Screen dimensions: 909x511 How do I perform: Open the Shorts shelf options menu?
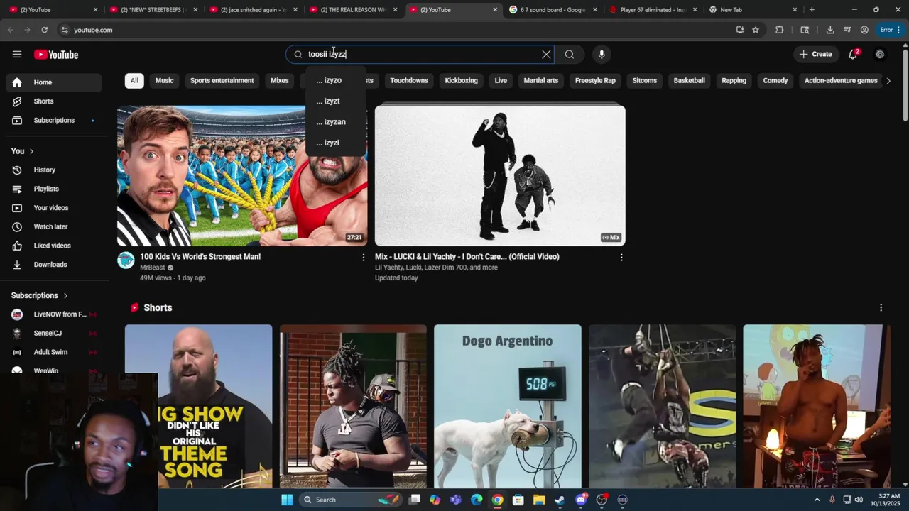(x=881, y=308)
